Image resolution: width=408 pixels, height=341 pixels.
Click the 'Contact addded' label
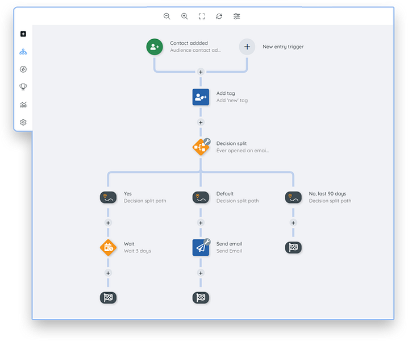coord(189,43)
